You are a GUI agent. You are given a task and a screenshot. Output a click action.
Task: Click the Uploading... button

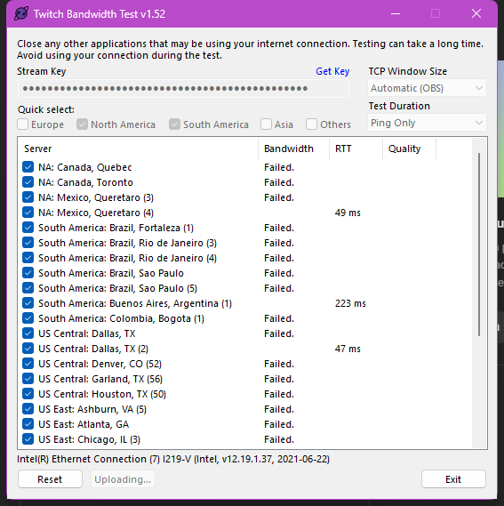(123, 479)
